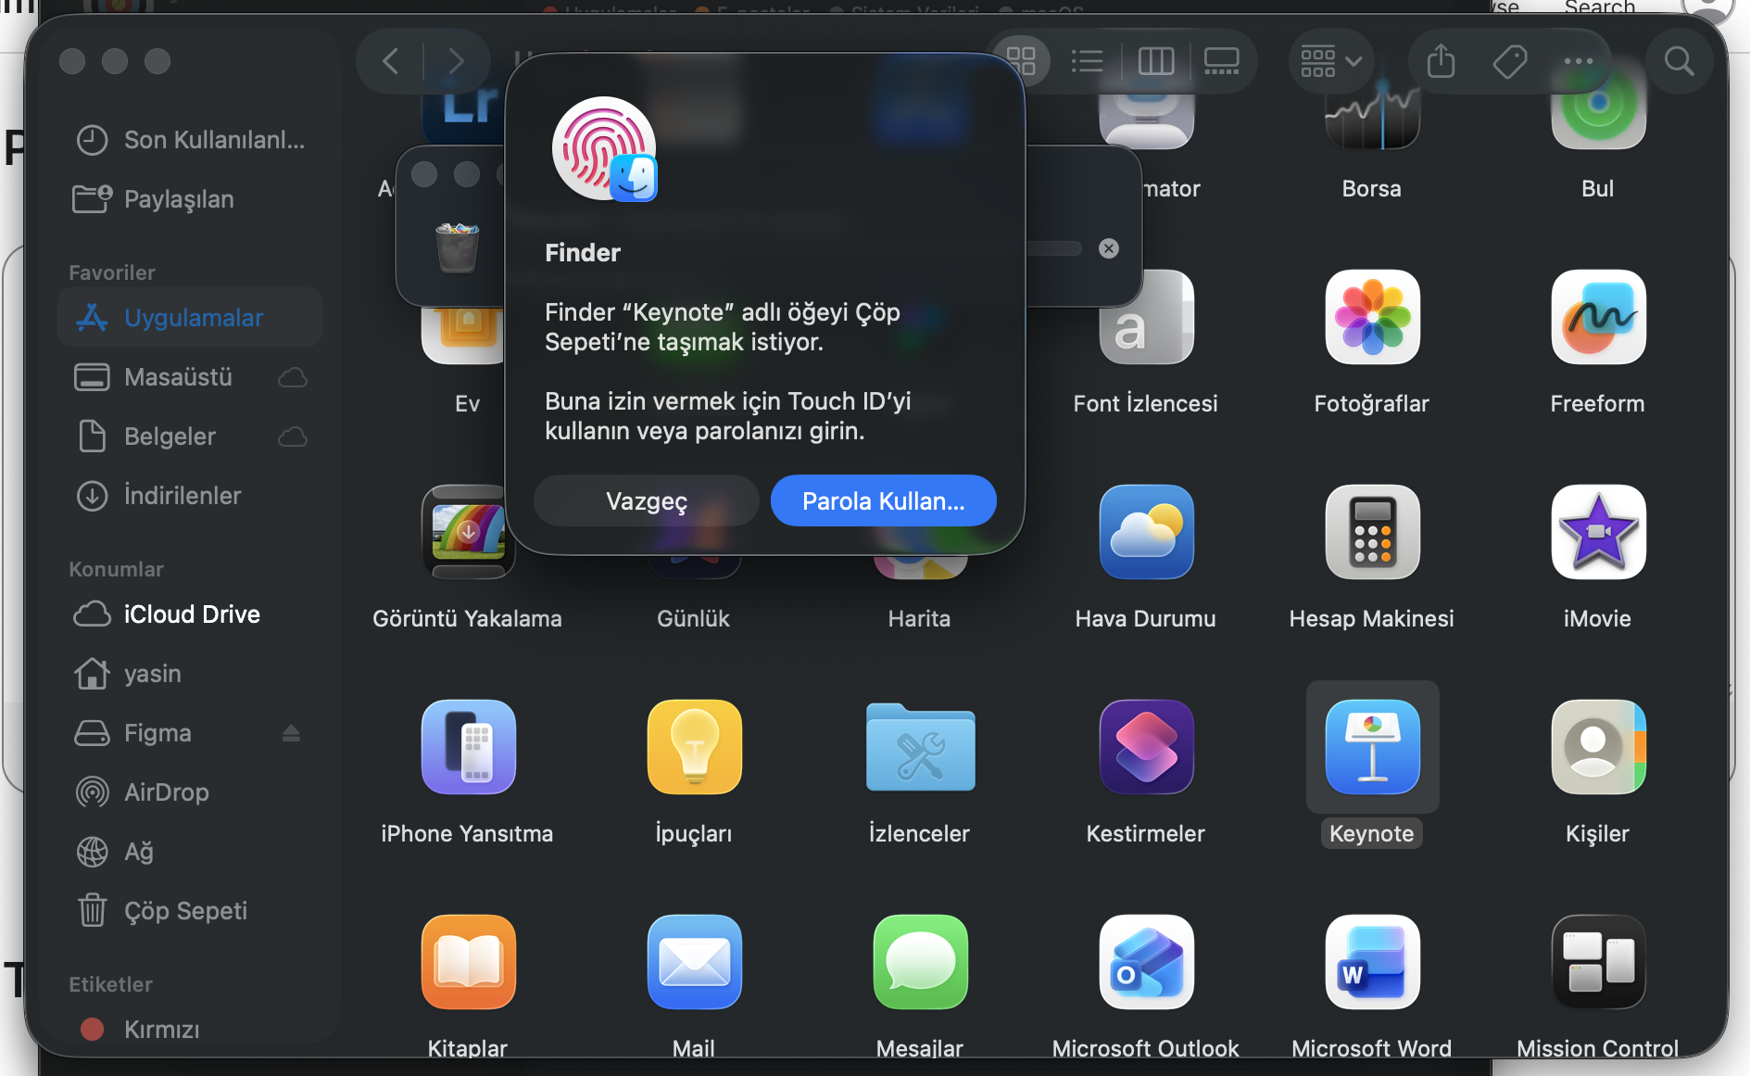
Task: Select Uygulamalar in the sidebar
Action: click(x=190, y=318)
